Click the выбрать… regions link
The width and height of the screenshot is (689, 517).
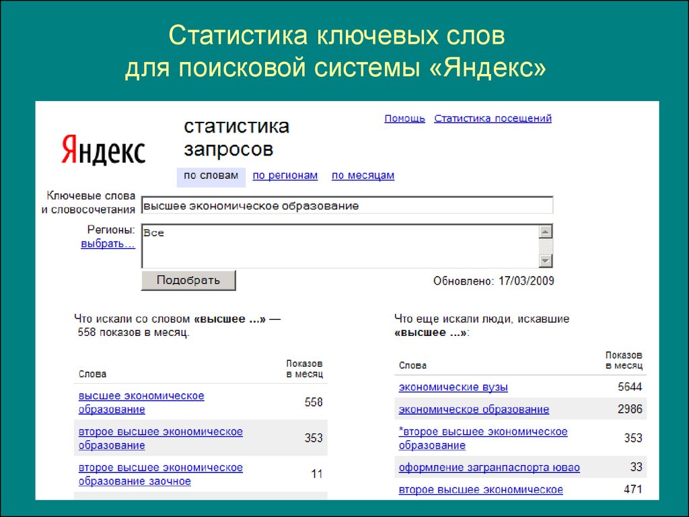point(108,244)
